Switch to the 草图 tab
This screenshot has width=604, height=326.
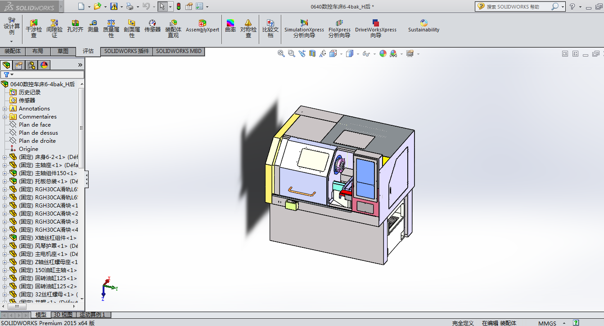click(63, 51)
